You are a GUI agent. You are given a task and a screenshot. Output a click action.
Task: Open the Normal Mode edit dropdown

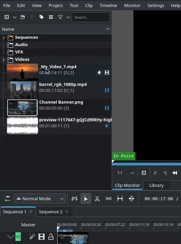coord(40,199)
